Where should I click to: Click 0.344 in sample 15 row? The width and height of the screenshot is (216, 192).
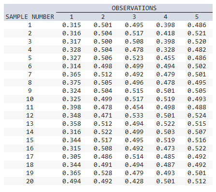[72, 140]
